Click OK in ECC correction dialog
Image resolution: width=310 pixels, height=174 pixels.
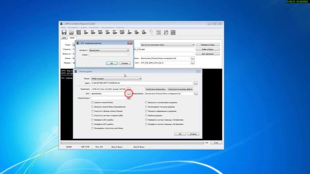pos(111,63)
